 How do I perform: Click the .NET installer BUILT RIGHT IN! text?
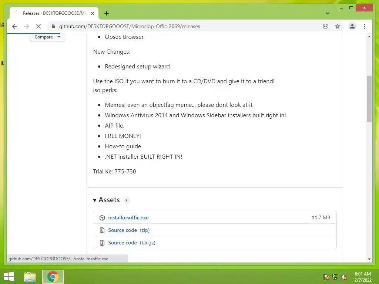click(144, 157)
